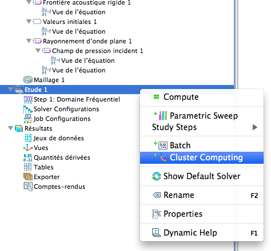
Task: Collapse the Valeurs initiales 1 node
Action: 29,22
